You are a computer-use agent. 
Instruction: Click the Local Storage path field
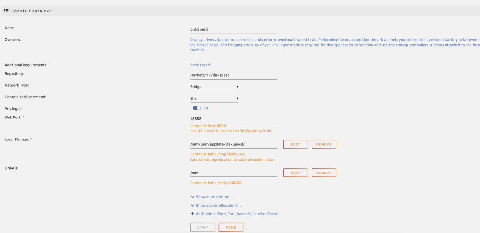coord(234,144)
